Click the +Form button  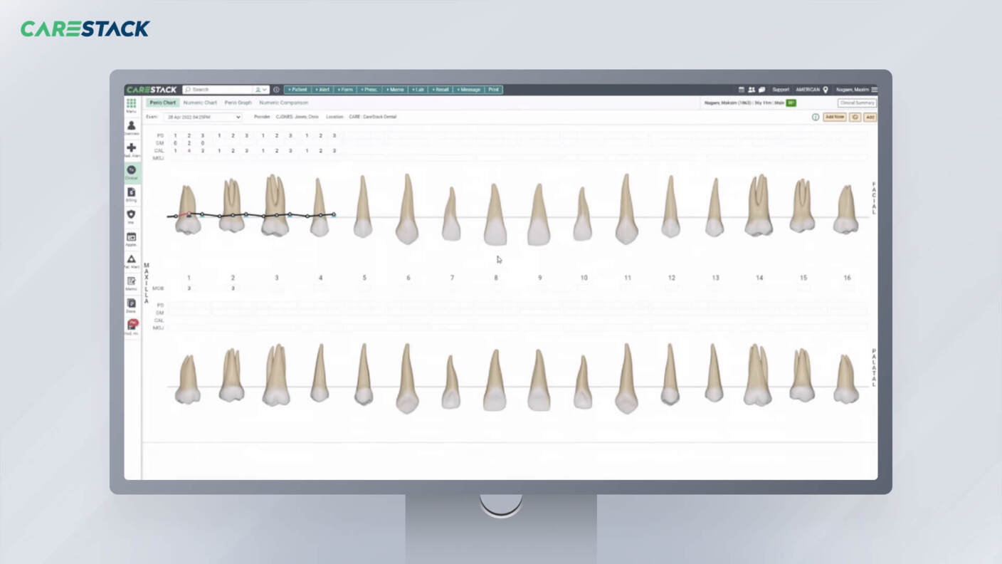click(x=344, y=90)
